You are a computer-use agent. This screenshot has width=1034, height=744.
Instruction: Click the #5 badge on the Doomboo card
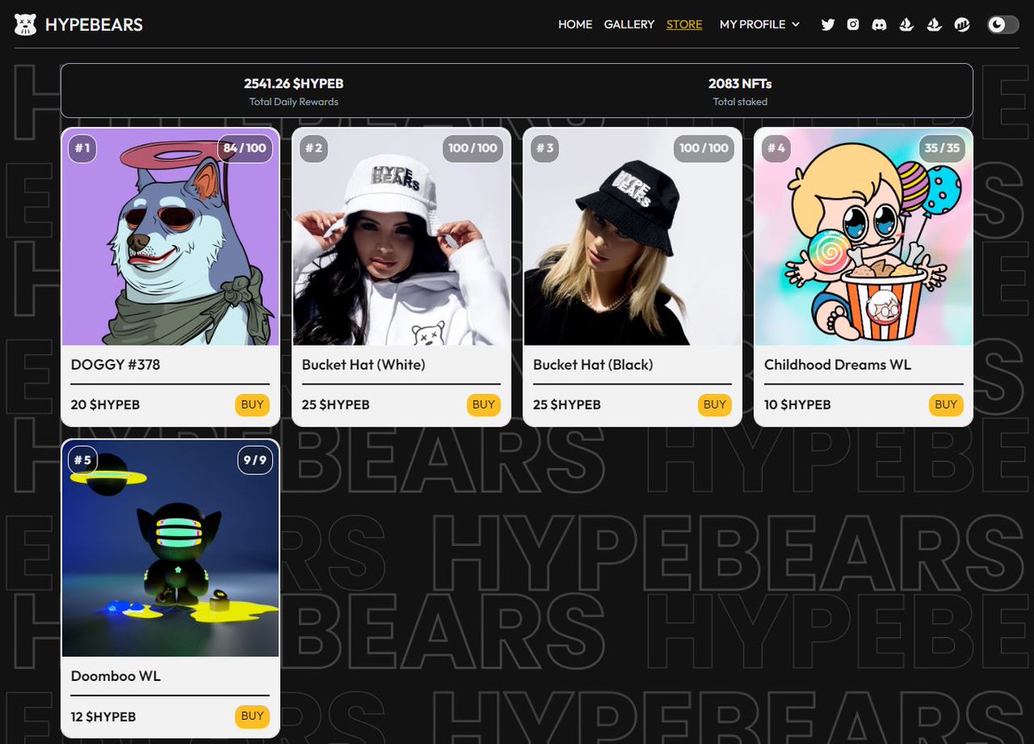[82, 460]
